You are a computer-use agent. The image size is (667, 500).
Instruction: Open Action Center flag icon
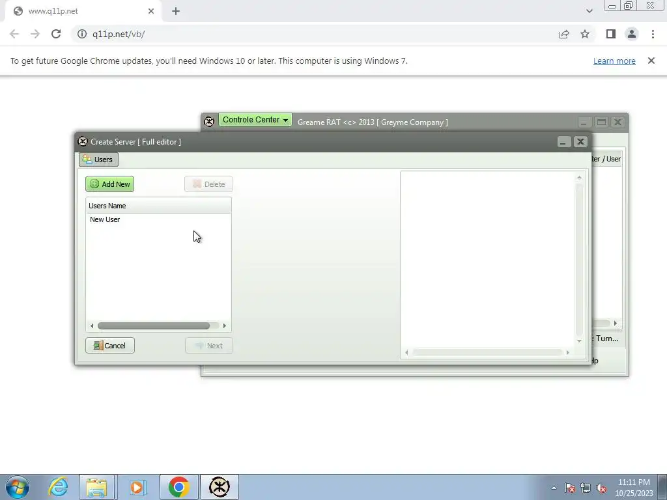coord(570,488)
